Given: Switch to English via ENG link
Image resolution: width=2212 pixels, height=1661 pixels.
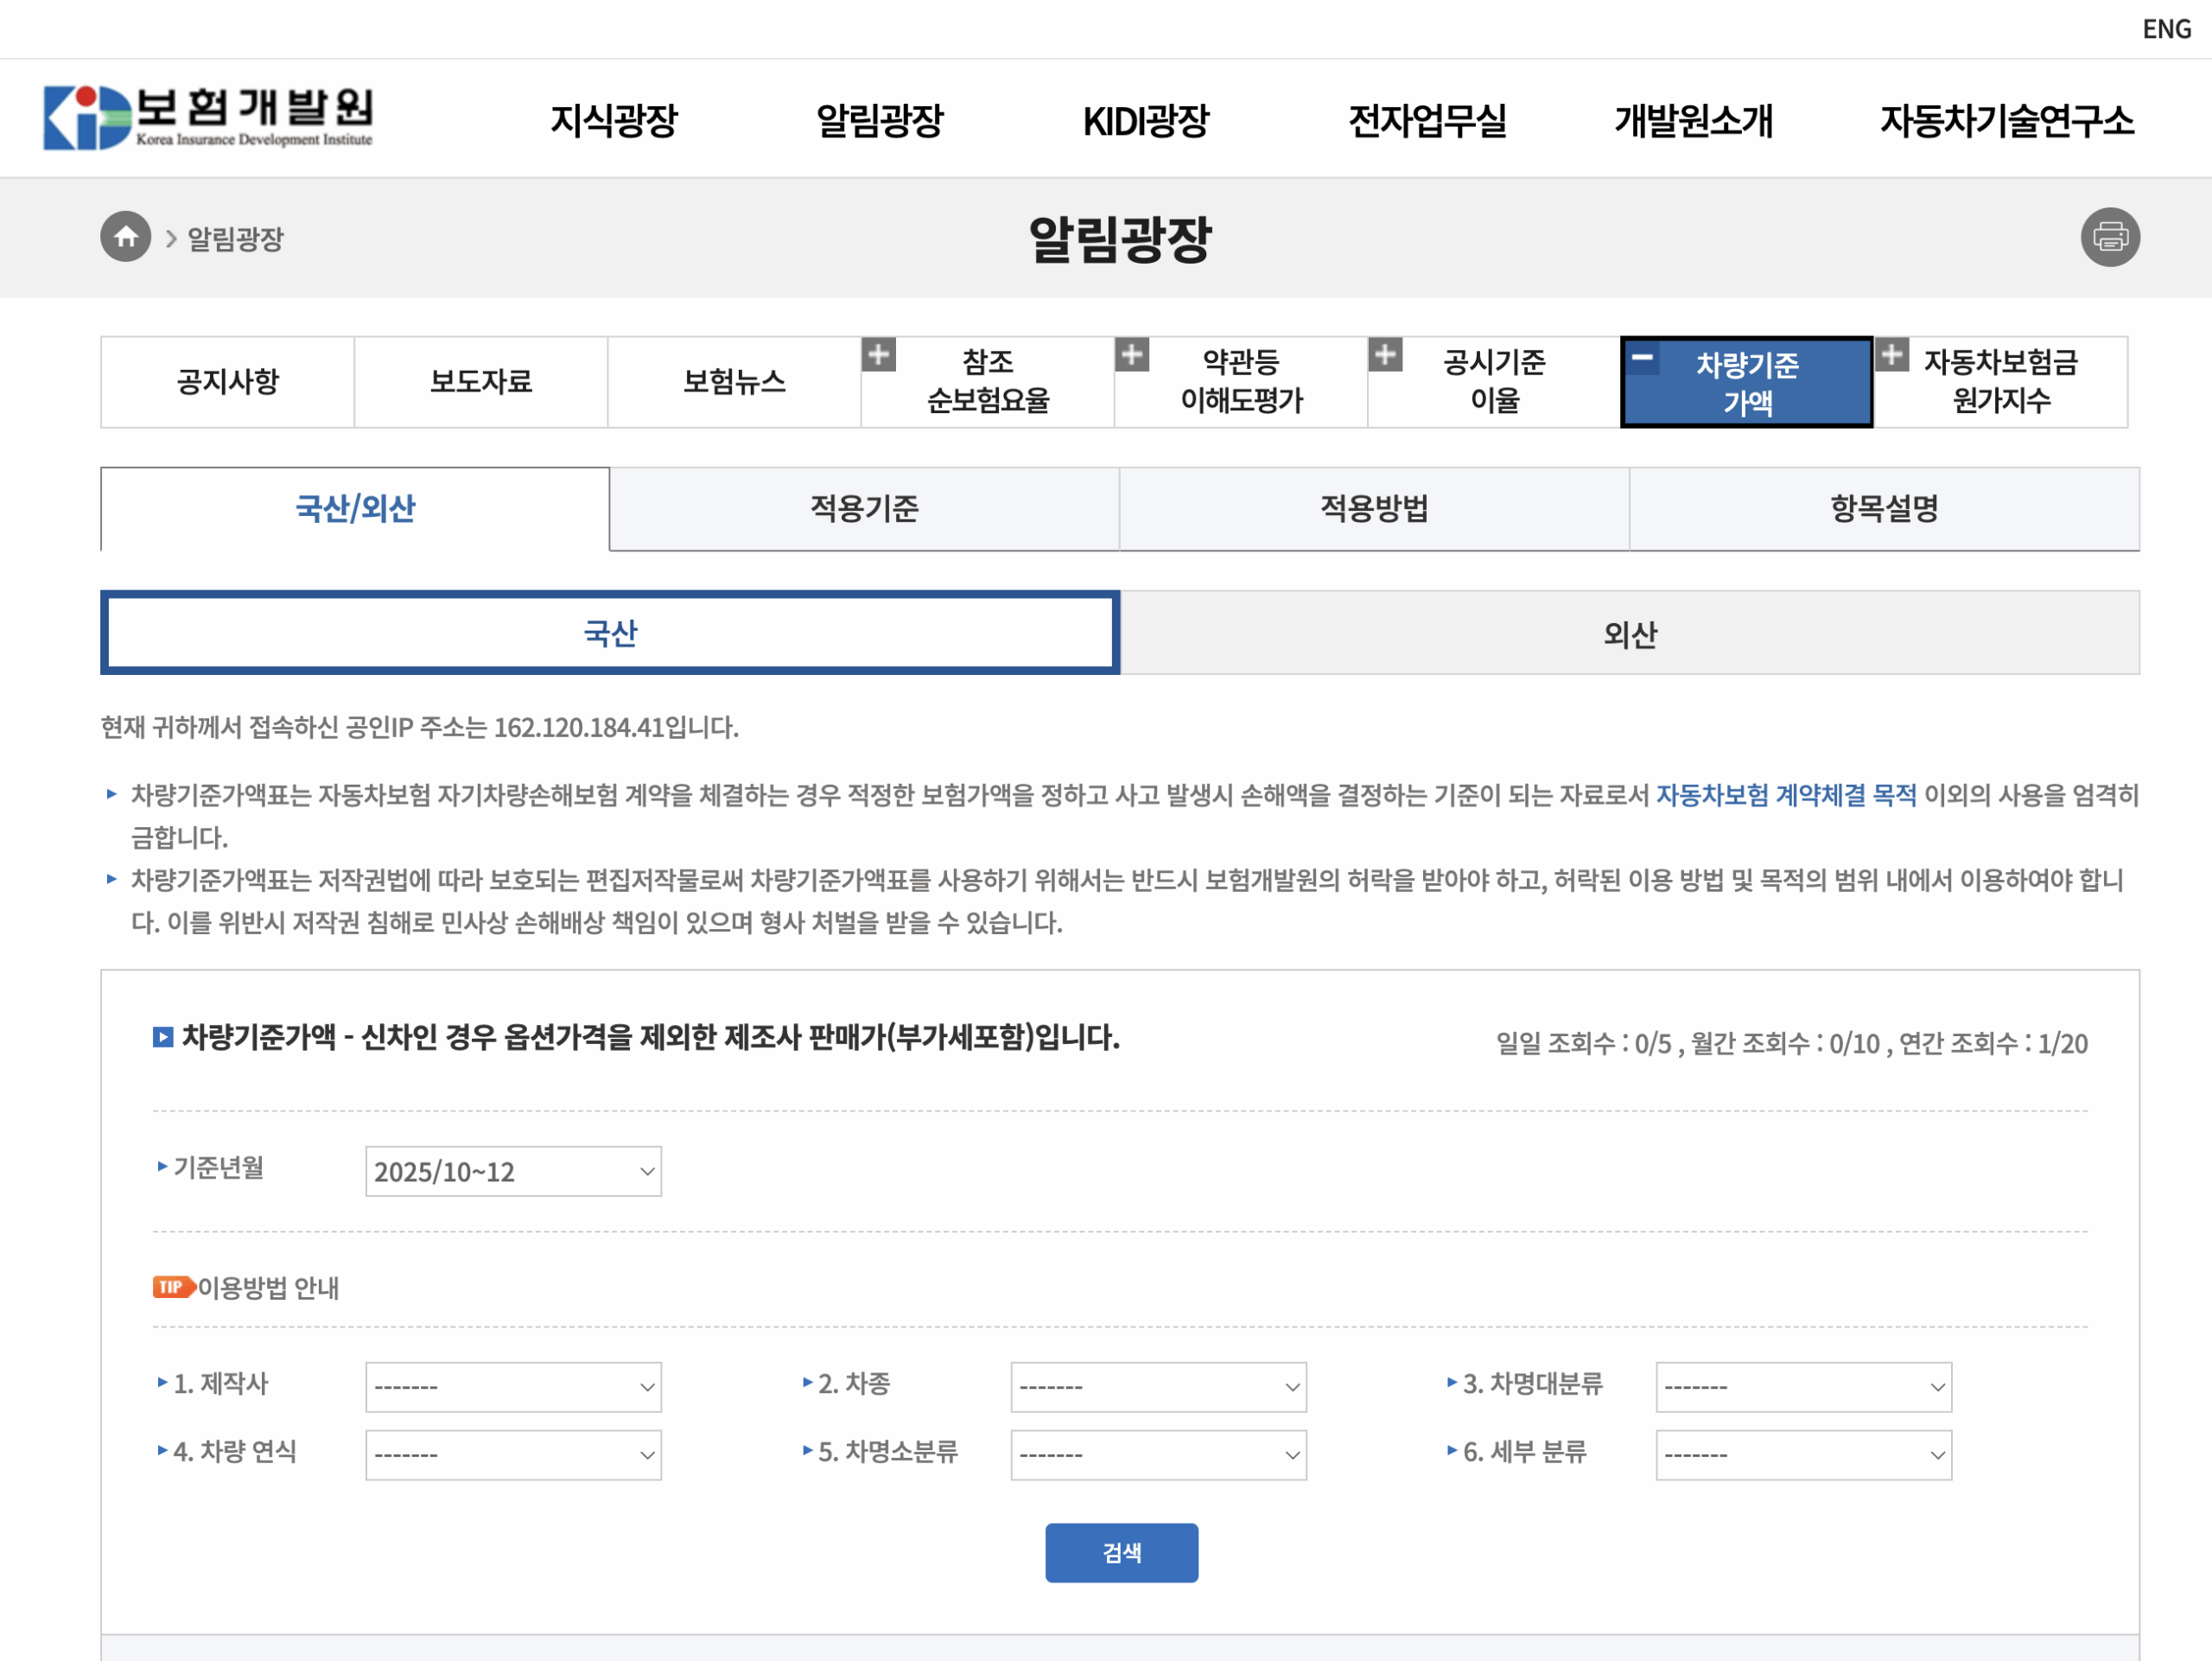Looking at the screenshot, I should coord(2166,29).
